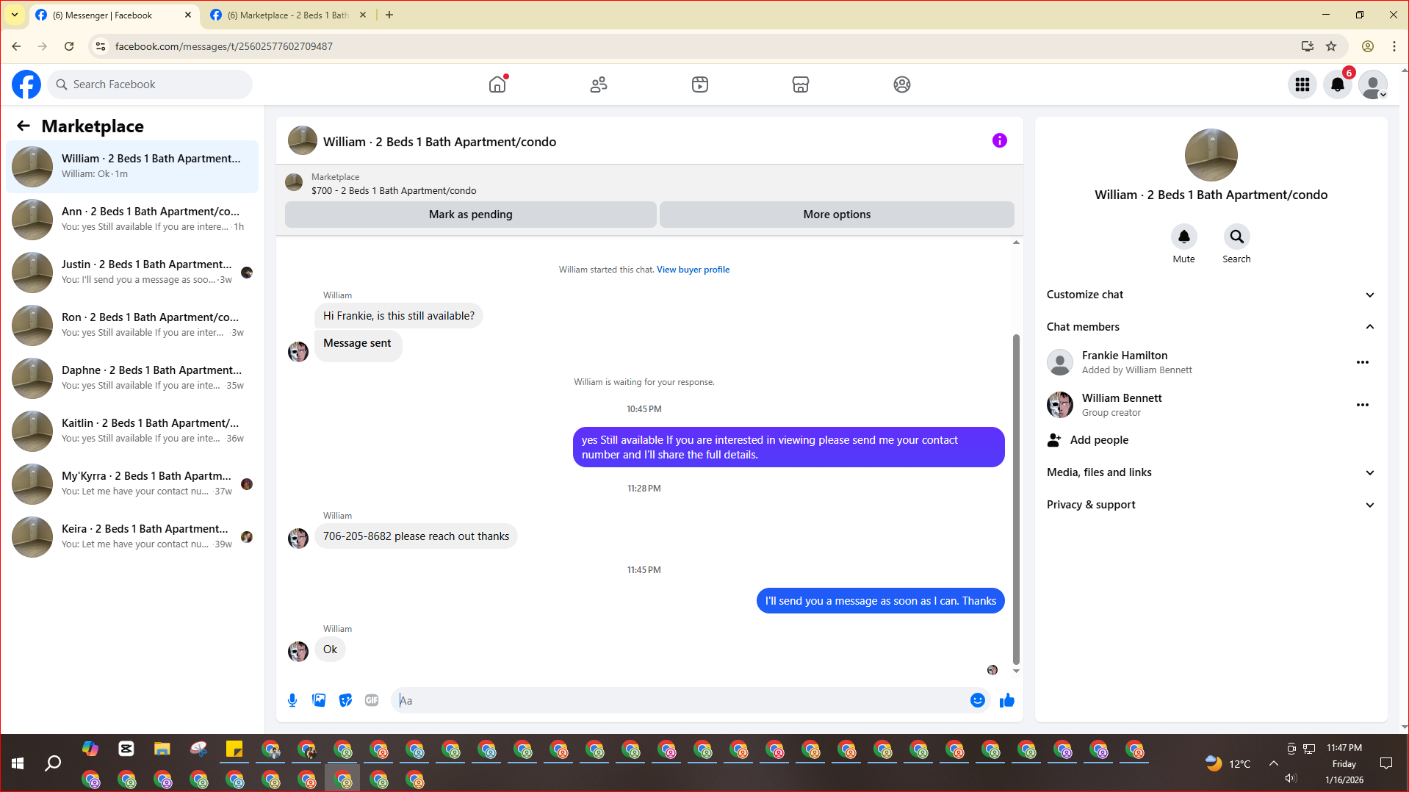Open the Marketplace storefront icon
Image resolution: width=1409 pixels, height=792 pixels.
801,84
